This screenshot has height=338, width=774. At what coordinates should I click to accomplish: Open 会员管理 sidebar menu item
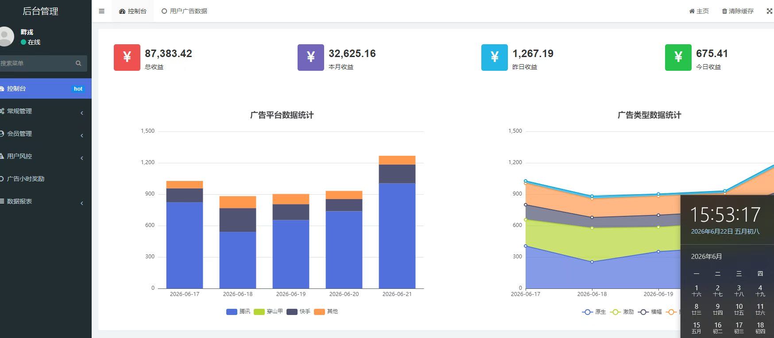point(46,134)
